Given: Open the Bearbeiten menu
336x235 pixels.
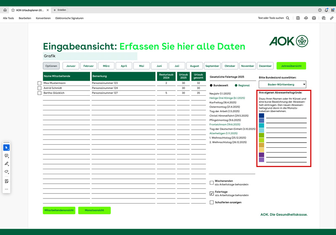Looking at the screenshot, I should coord(25,18).
